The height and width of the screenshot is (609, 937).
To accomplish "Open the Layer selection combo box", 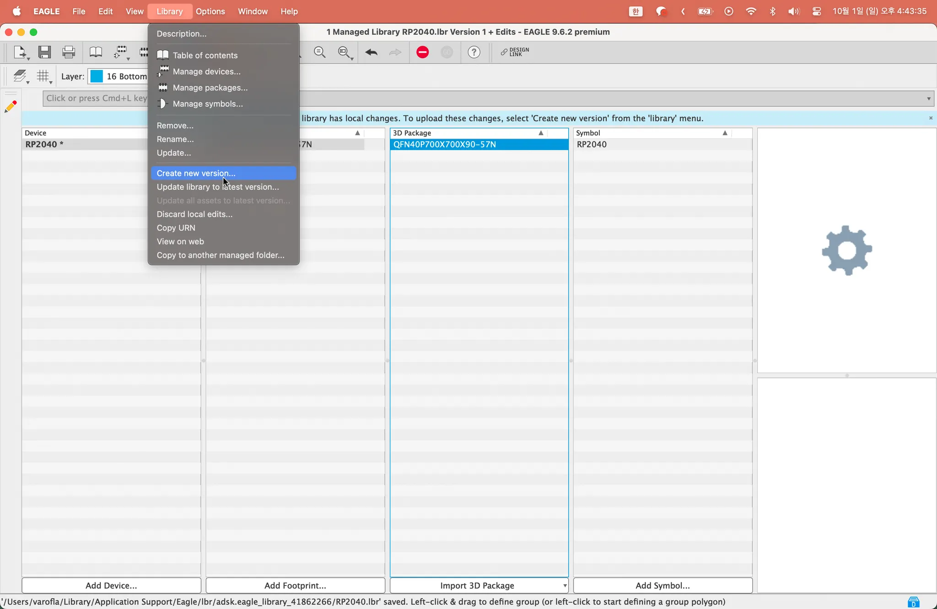I will point(119,76).
